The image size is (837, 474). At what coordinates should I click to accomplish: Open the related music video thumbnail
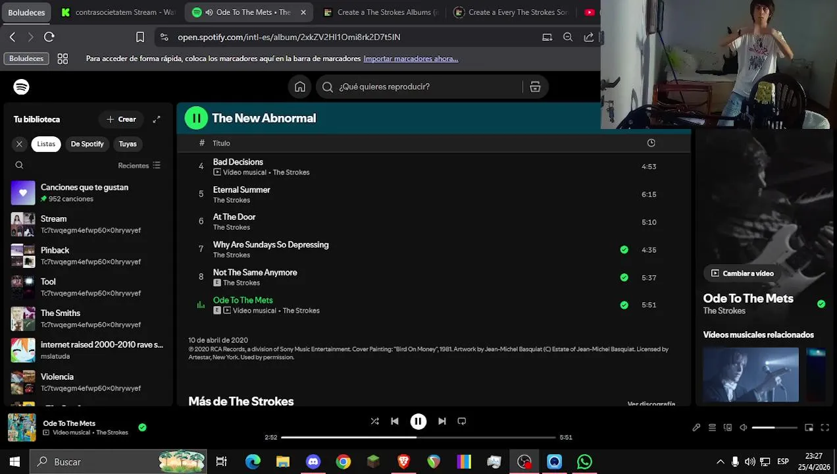coord(751,374)
